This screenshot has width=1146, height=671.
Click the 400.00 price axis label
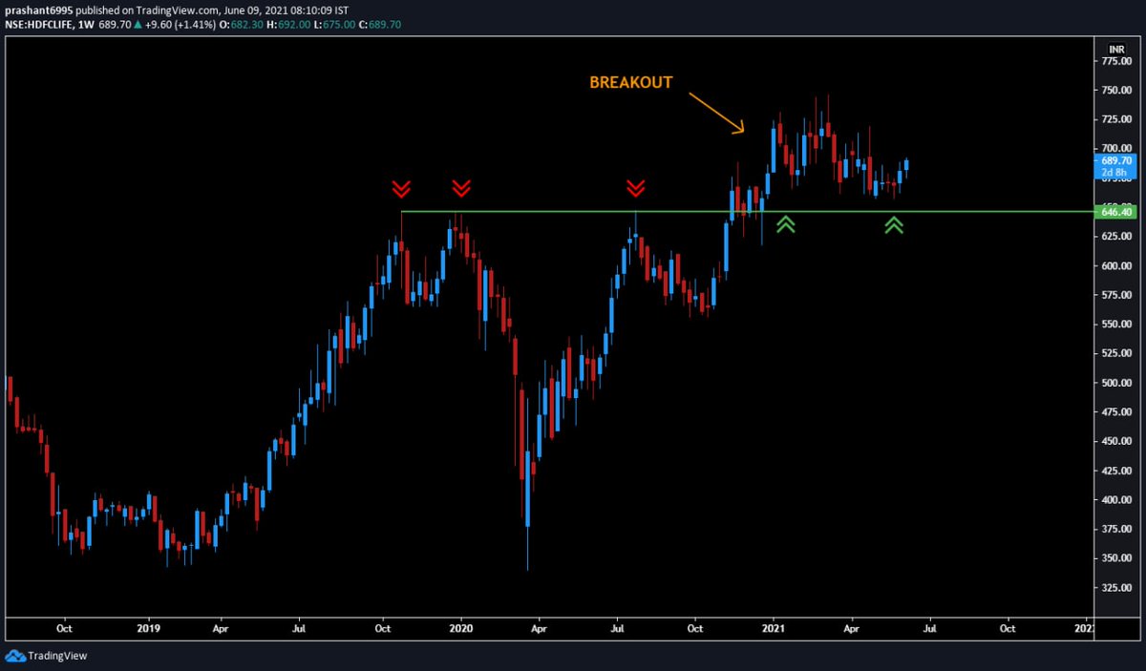tap(1116, 500)
